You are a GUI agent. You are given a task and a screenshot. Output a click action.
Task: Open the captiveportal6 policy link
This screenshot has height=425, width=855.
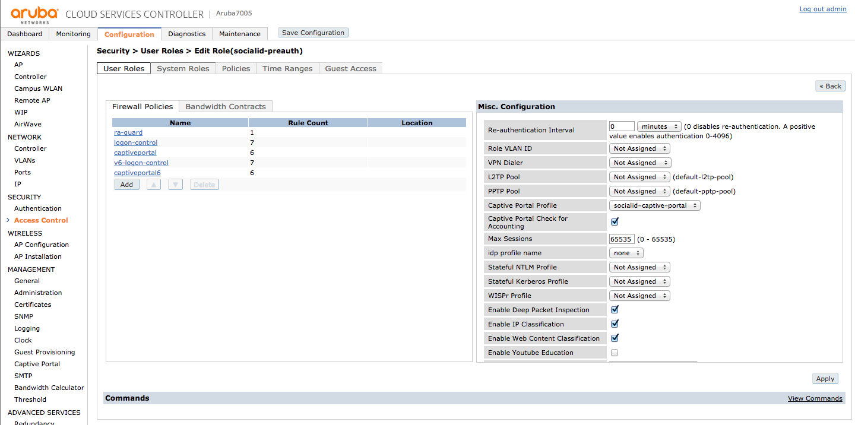(137, 173)
